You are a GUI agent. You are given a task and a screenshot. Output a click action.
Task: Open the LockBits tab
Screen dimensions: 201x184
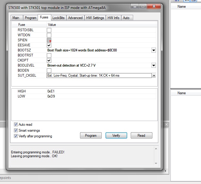tap(59, 18)
